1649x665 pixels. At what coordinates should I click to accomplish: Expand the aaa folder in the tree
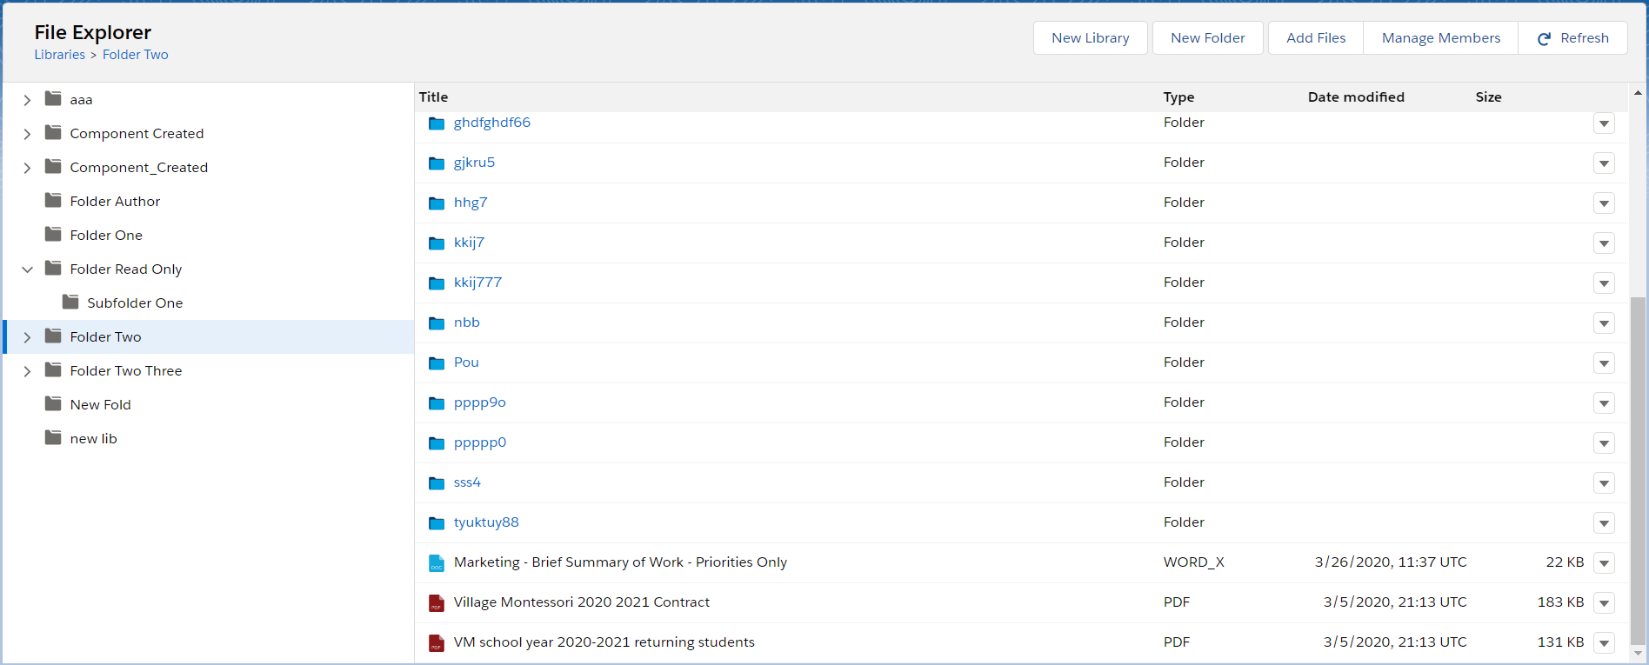pos(27,100)
